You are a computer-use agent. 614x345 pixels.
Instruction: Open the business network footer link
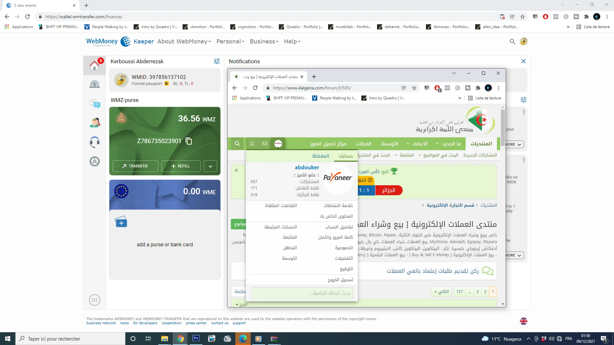(101, 323)
